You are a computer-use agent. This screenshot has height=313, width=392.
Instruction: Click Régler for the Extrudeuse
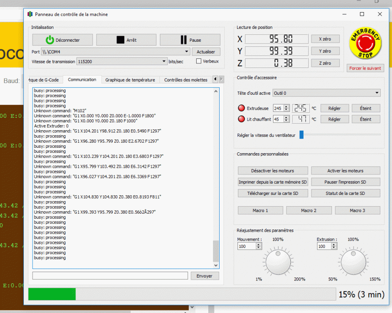pos(334,108)
